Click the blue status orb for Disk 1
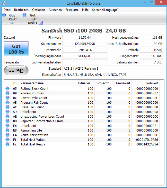 (x=24, y=15)
